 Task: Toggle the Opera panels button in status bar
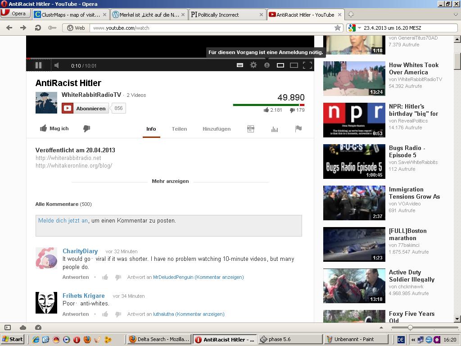[8, 328]
